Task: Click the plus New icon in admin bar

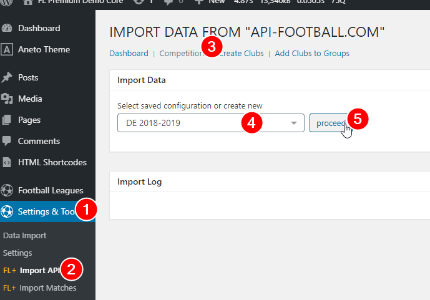Action: coord(199,2)
